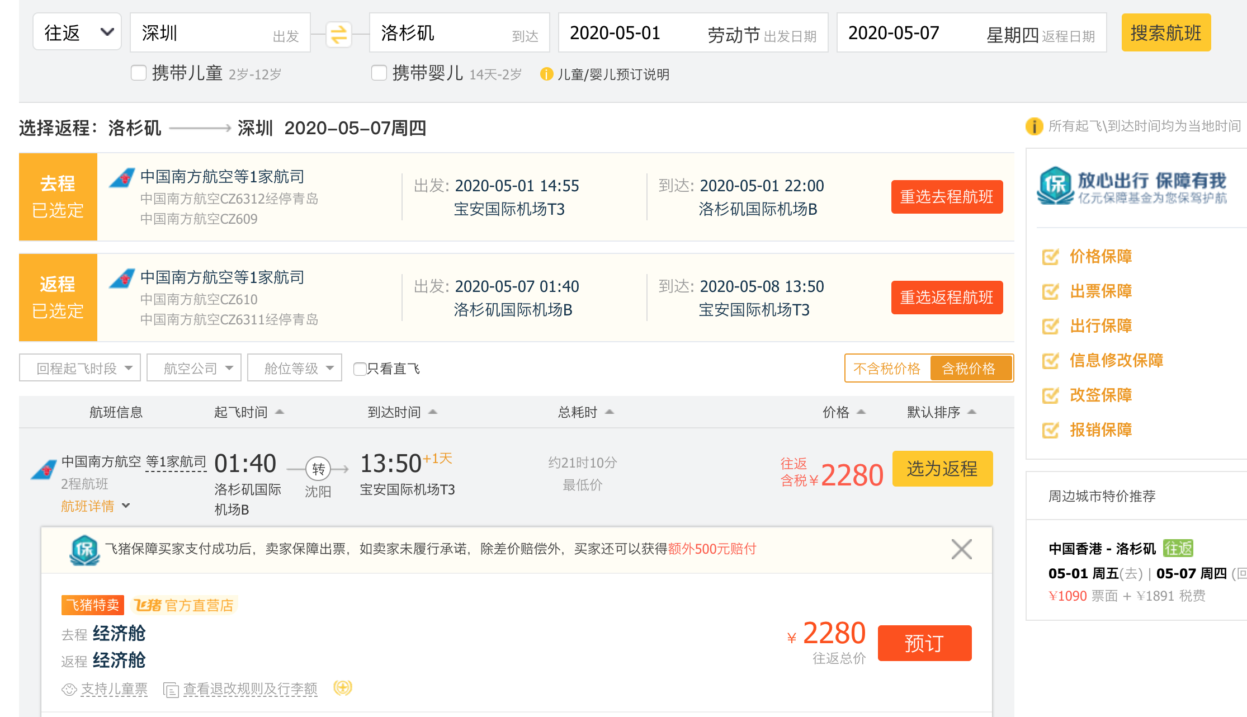1247x717 pixels.
Task: Open 中国香港 - 洛杉矶 nearby deal
Action: pos(1102,549)
